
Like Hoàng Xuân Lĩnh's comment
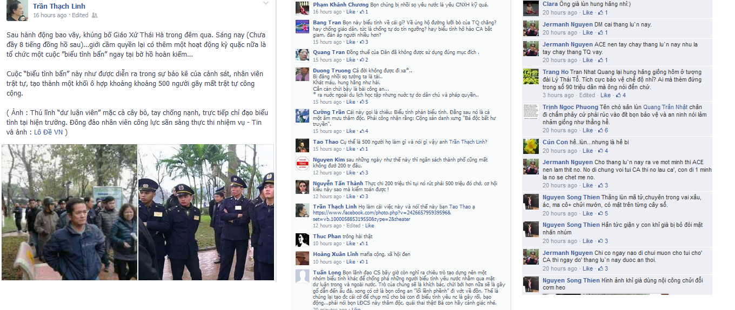coord(351,261)
